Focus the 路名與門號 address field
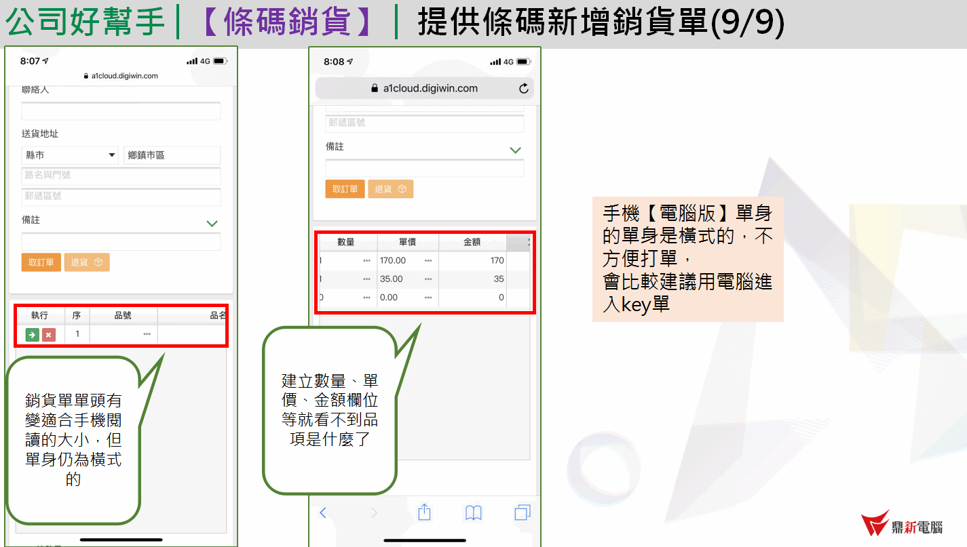 click(121, 176)
